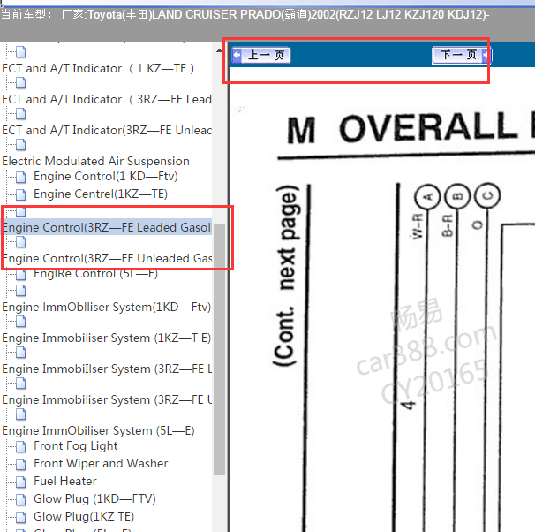The image size is (535, 532).
Task: Open Engine Control (5L—E) entry
Action: pyautogui.click(x=96, y=274)
